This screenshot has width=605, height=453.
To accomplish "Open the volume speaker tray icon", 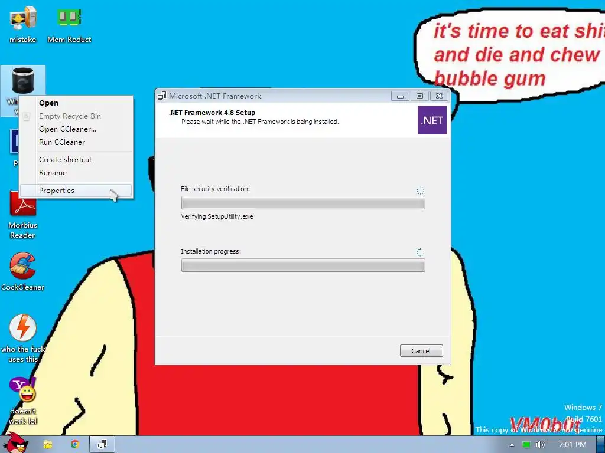I will pos(541,445).
